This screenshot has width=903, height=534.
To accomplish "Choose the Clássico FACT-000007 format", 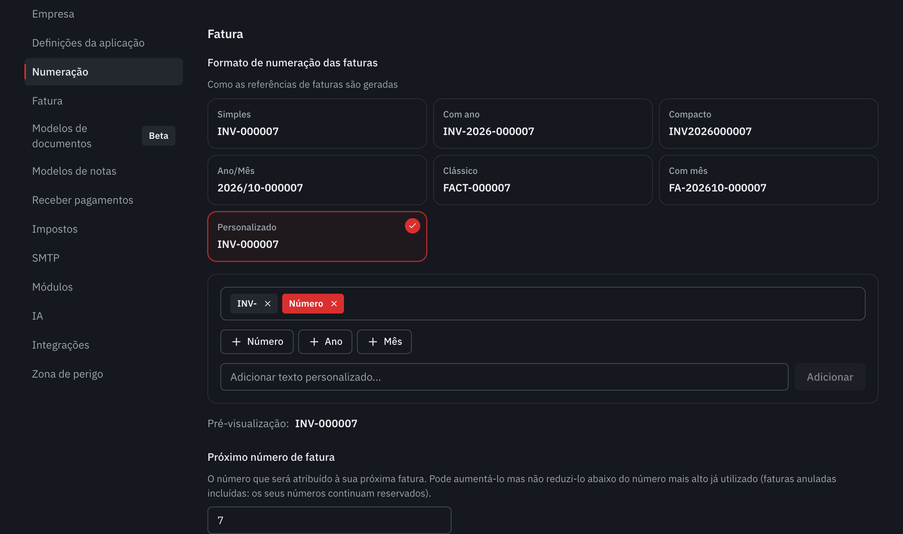I will [543, 180].
